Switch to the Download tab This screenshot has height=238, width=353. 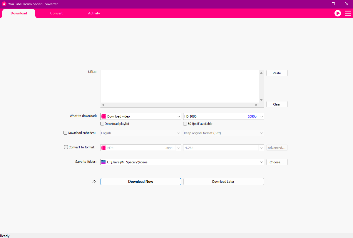click(19, 13)
